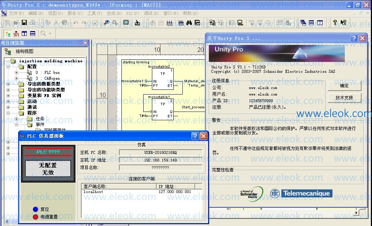Click the Cascade windows icon

[x=303, y=22]
